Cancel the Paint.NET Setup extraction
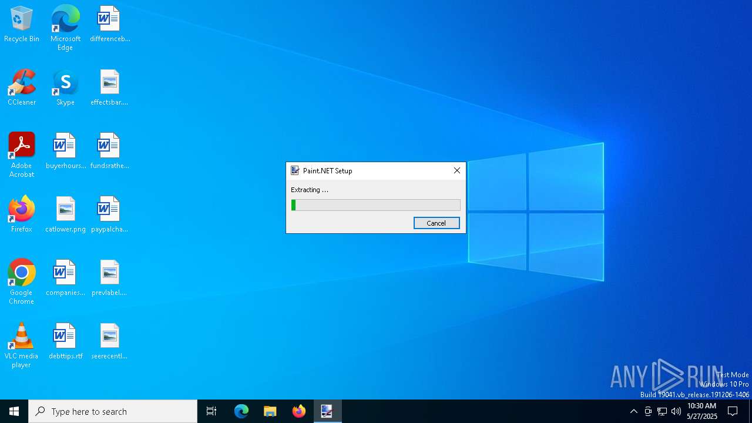This screenshot has height=423, width=752. click(x=437, y=223)
